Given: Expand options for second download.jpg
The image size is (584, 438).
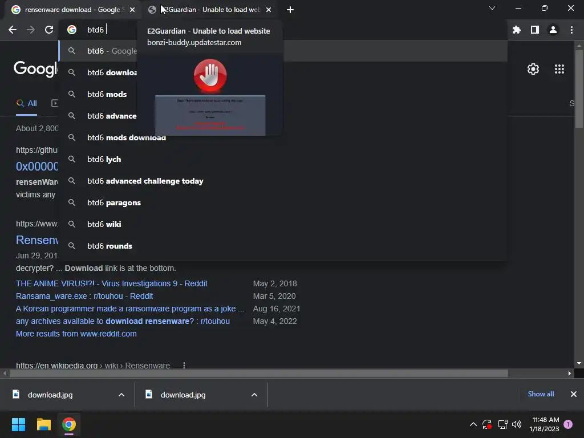Looking at the screenshot, I should pyautogui.click(x=254, y=395).
